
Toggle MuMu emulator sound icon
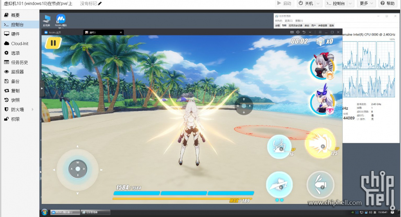pyautogui.click(x=298, y=32)
